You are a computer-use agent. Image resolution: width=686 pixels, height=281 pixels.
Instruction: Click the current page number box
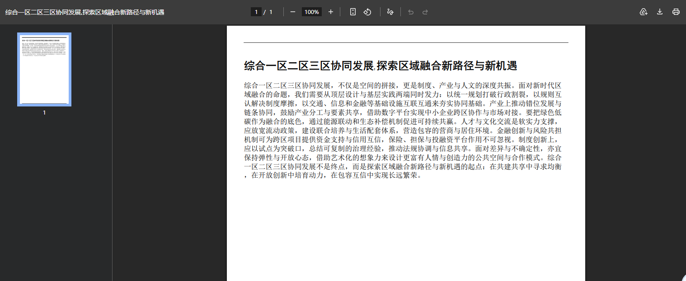pos(256,12)
